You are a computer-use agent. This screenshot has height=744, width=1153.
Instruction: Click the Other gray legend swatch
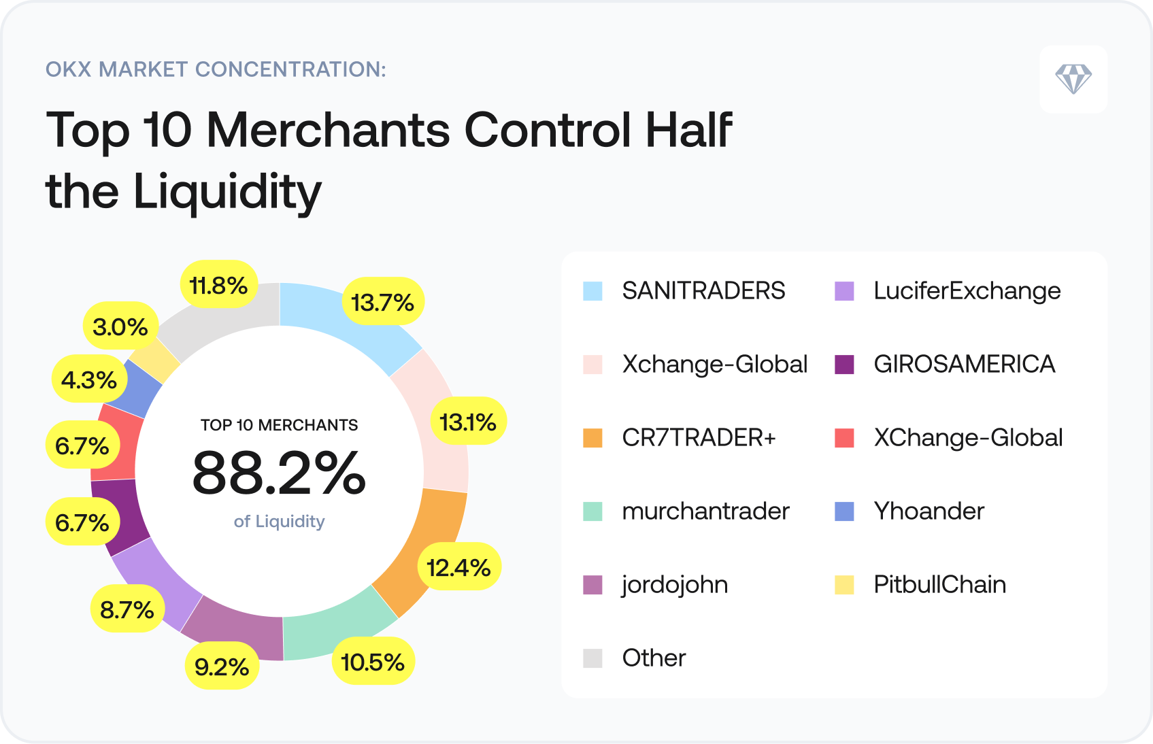(x=592, y=658)
